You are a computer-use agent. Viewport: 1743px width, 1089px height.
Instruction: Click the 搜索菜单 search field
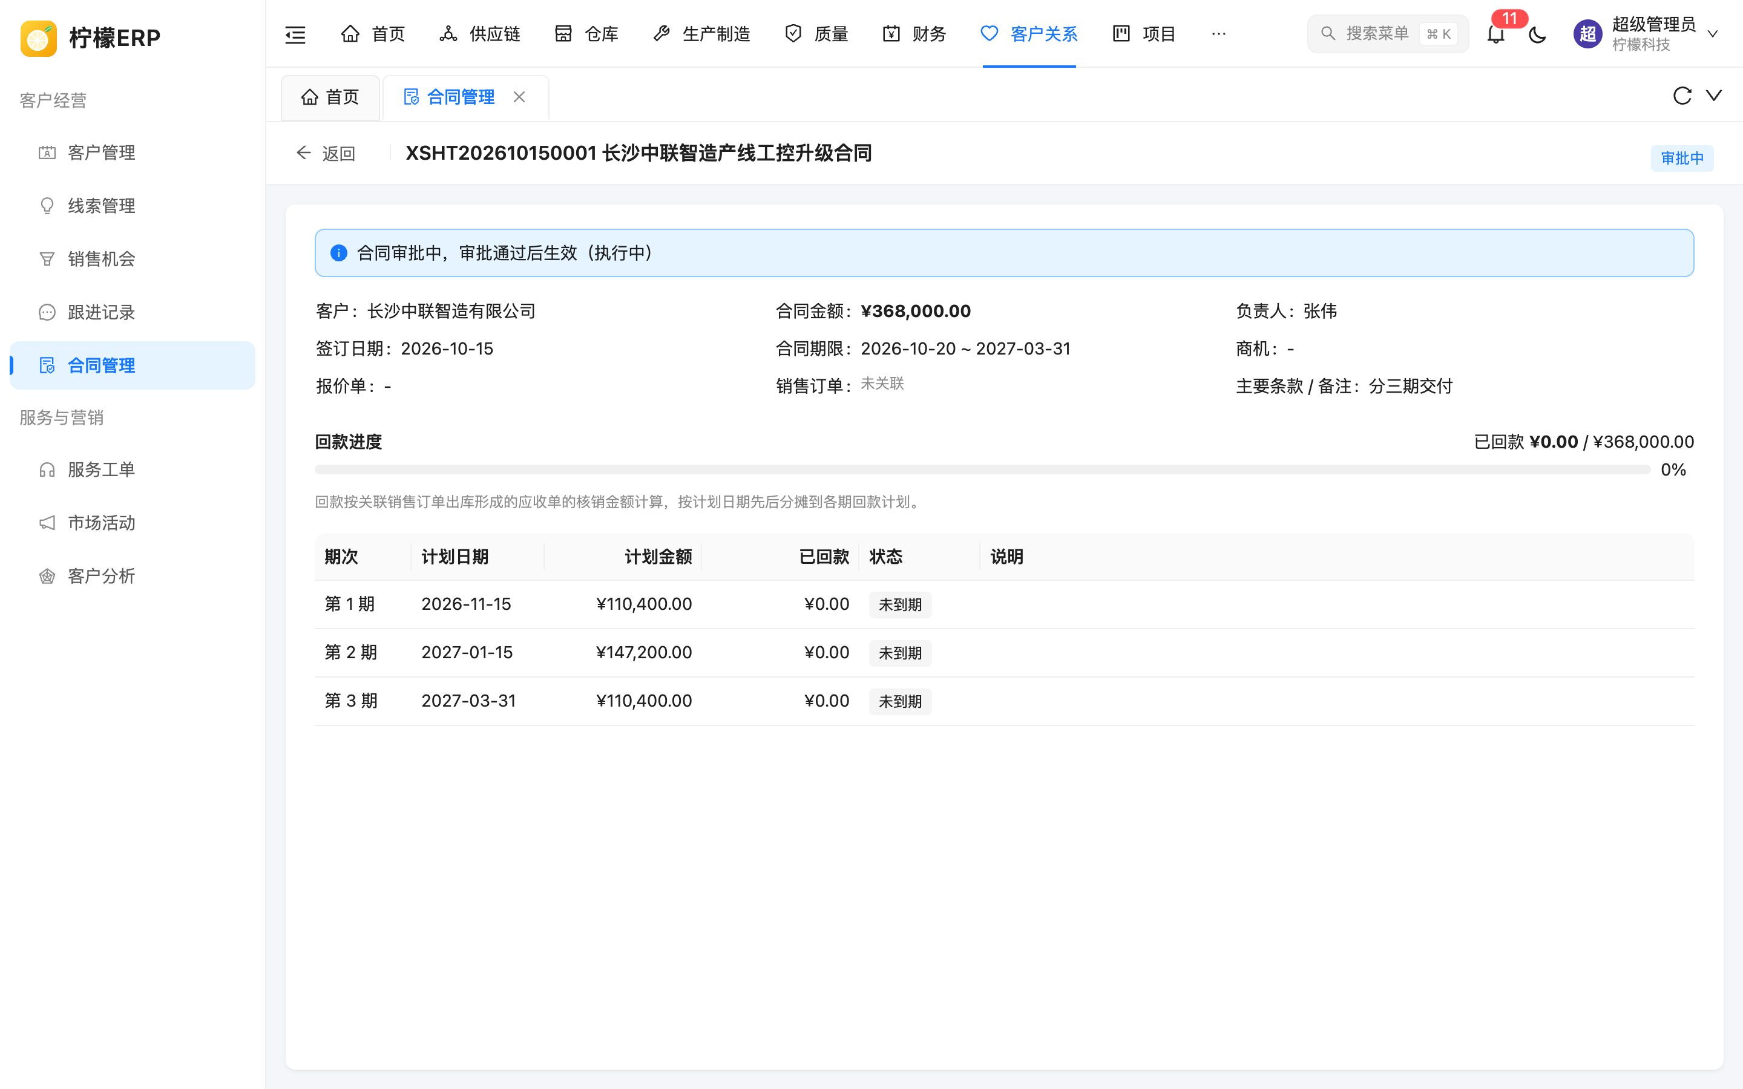pos(1387,34)
